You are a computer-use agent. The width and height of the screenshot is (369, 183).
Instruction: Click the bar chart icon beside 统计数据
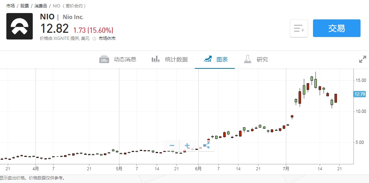[156, 59]
